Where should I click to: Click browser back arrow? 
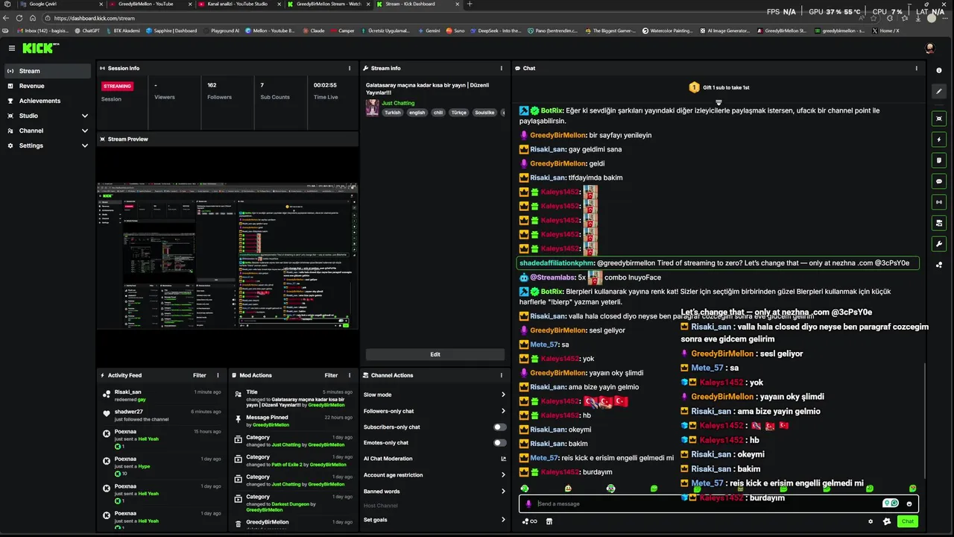click(7, 18)
